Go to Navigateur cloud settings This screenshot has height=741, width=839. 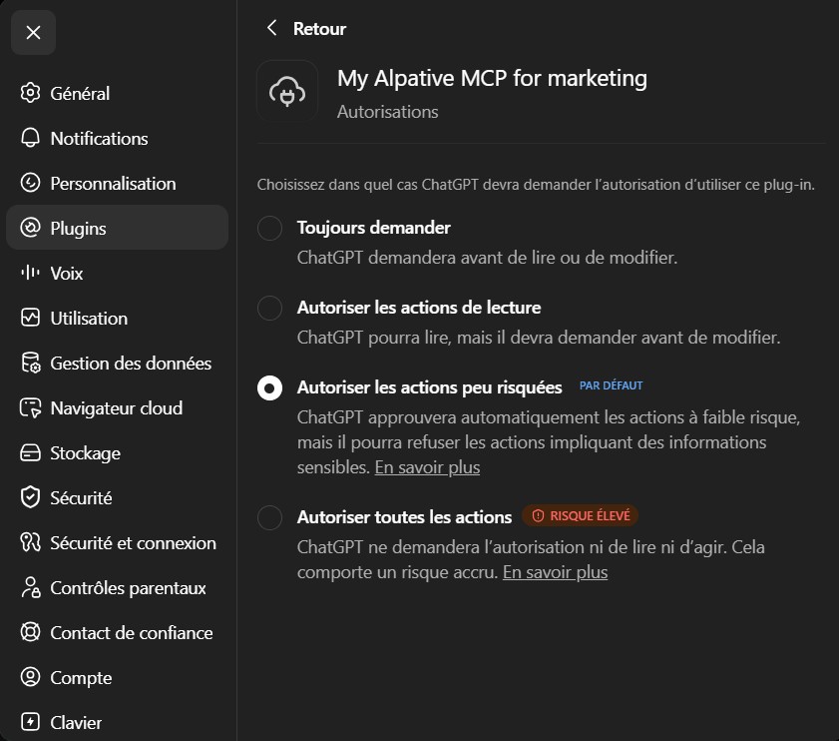tap(117, 407)
